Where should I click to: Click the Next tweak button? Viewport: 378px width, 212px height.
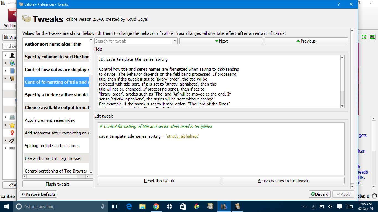coord(221,41)
